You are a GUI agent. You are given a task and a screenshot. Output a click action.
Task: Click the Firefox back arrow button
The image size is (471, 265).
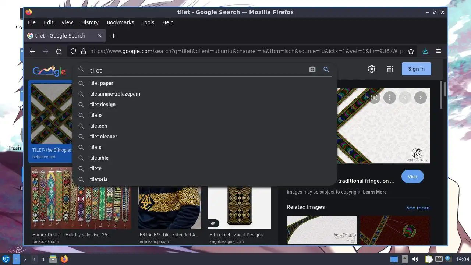(32, 52)
